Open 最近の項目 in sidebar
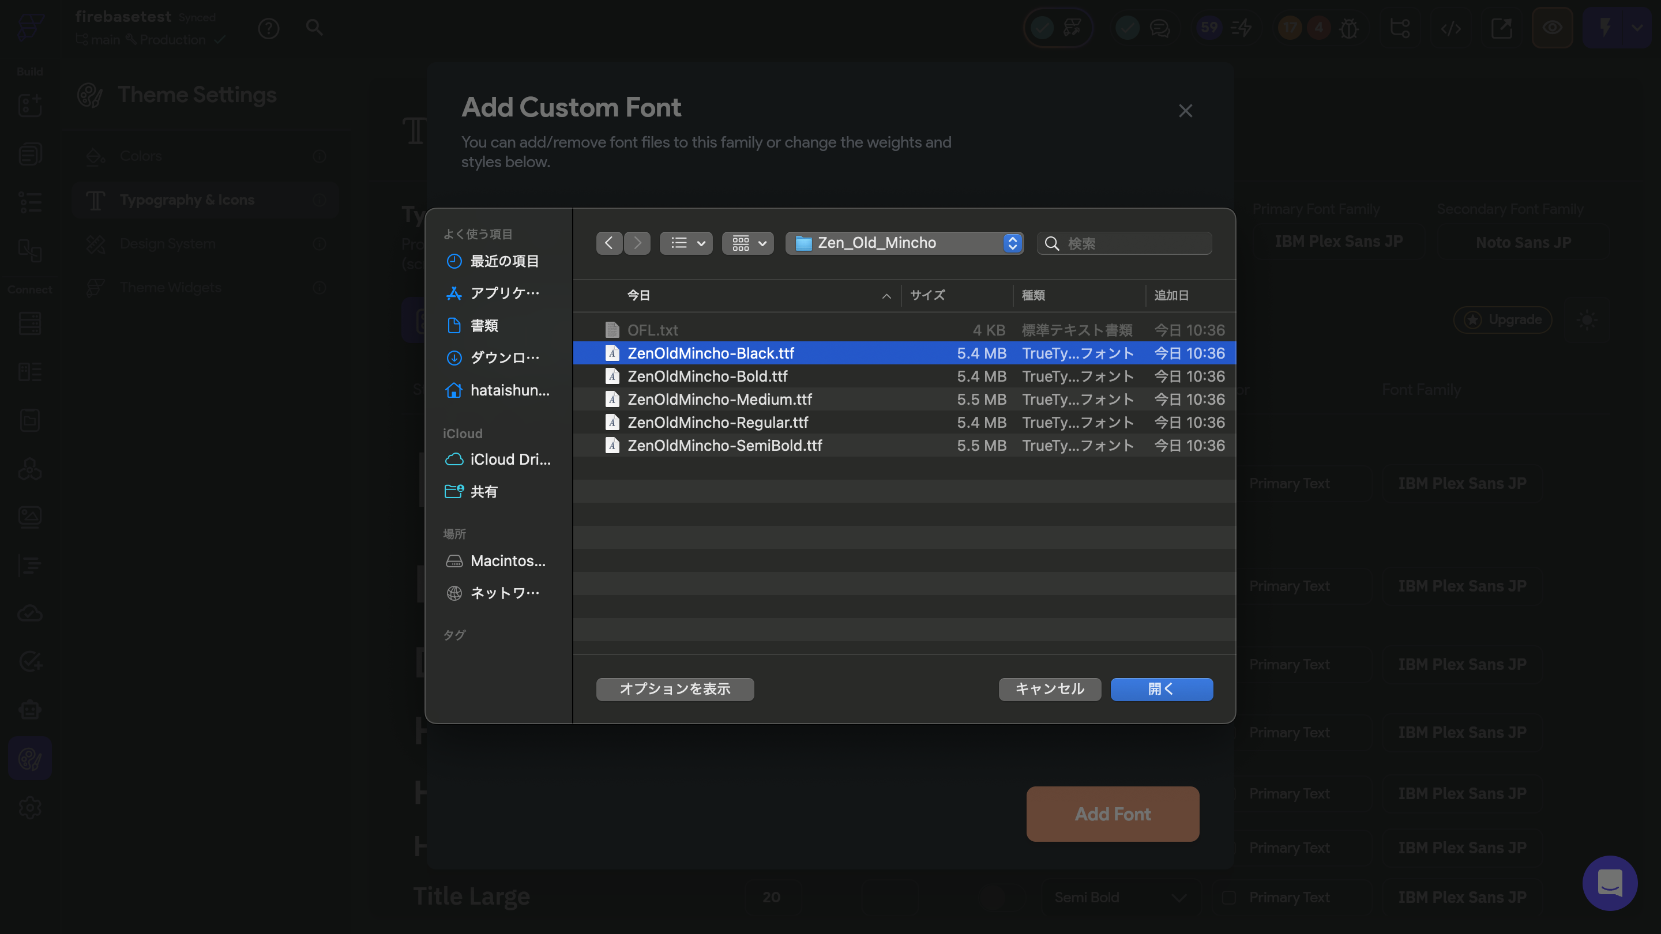 click(504, 261)
